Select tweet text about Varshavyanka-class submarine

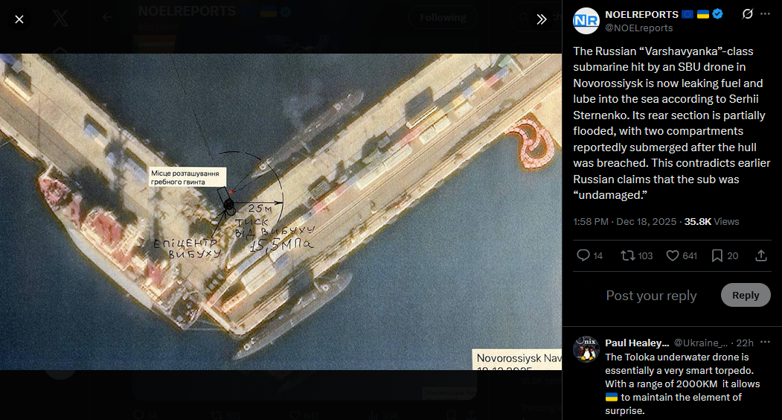(x=672, y=123)
